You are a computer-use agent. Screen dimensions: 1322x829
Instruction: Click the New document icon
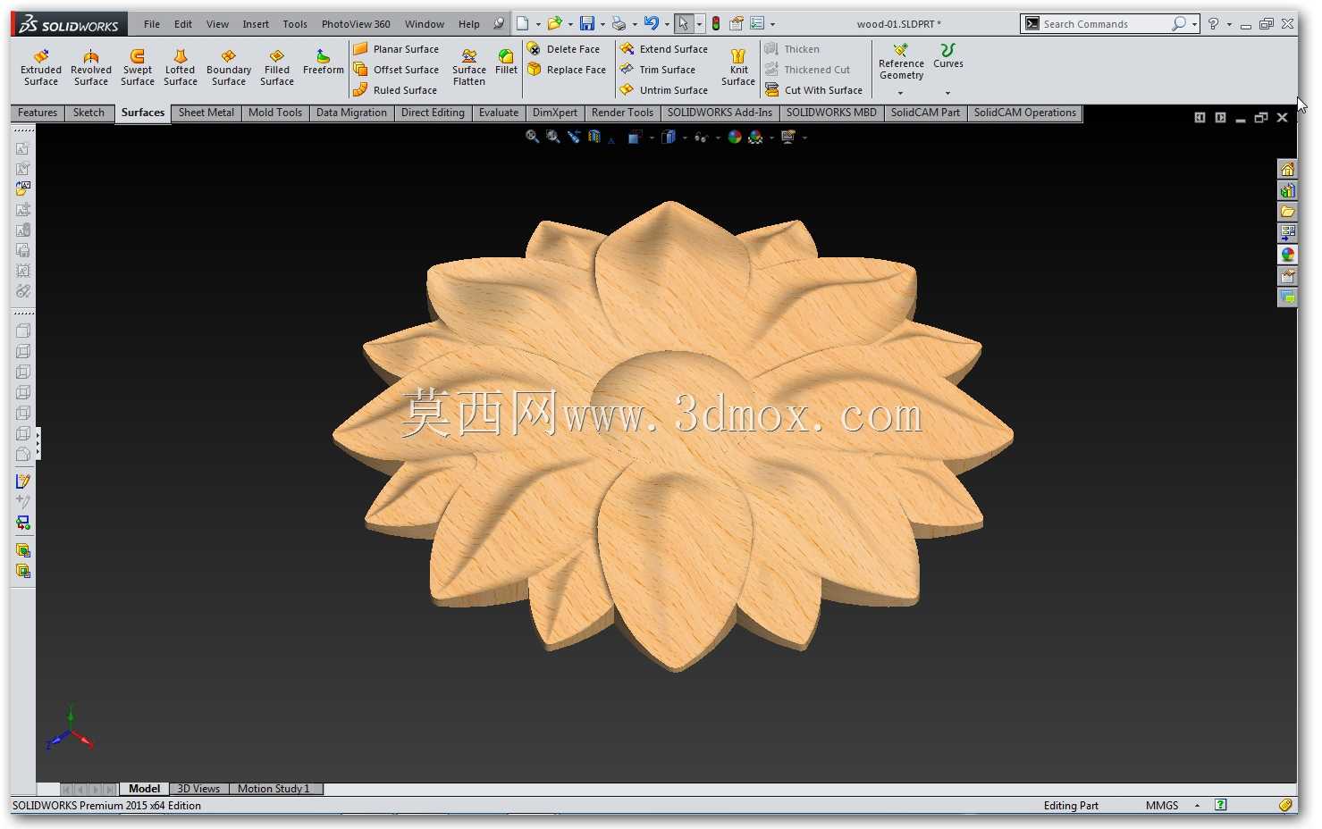(x=523, y=24)
